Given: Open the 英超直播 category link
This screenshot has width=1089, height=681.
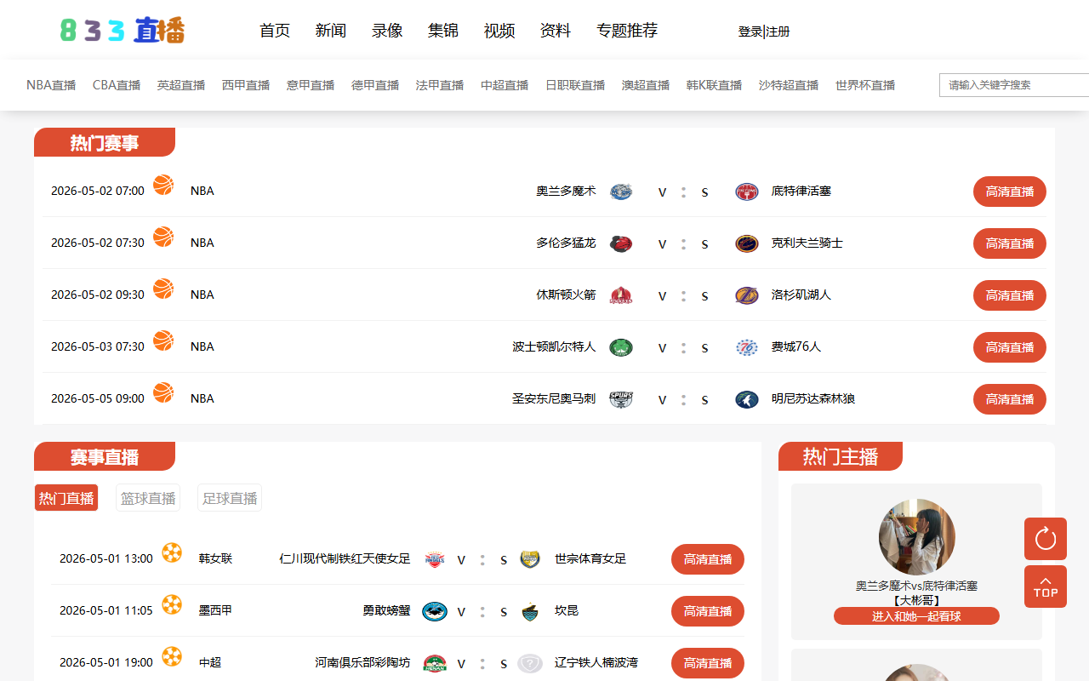Looking at the screenshot, I should 181,85.
